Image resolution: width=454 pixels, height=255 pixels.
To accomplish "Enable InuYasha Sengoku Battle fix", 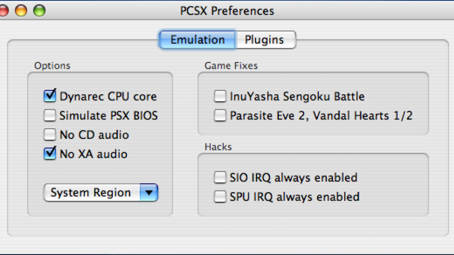I will click(x=220, y=96).
